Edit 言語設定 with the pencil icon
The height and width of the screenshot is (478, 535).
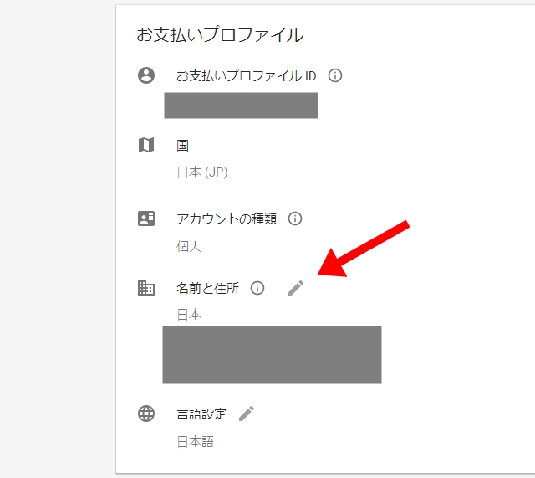point(247,414)
